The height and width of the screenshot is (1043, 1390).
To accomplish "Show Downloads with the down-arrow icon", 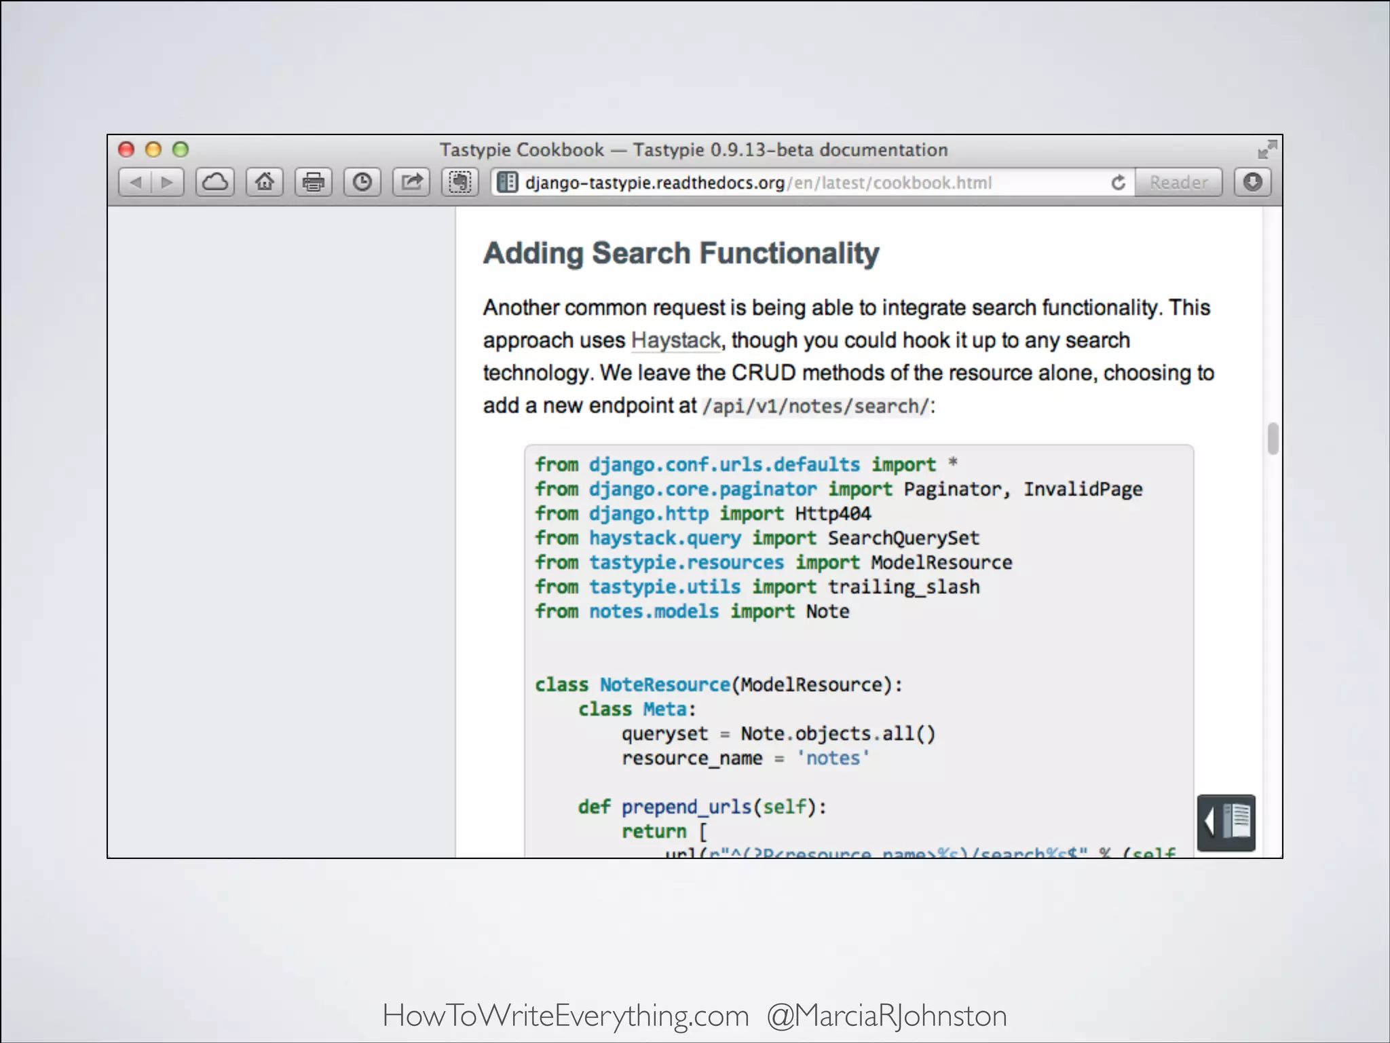I will [x=1253, y=183].
